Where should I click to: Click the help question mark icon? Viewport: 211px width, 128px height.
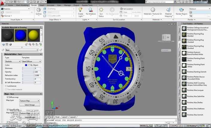pos(190,2)
